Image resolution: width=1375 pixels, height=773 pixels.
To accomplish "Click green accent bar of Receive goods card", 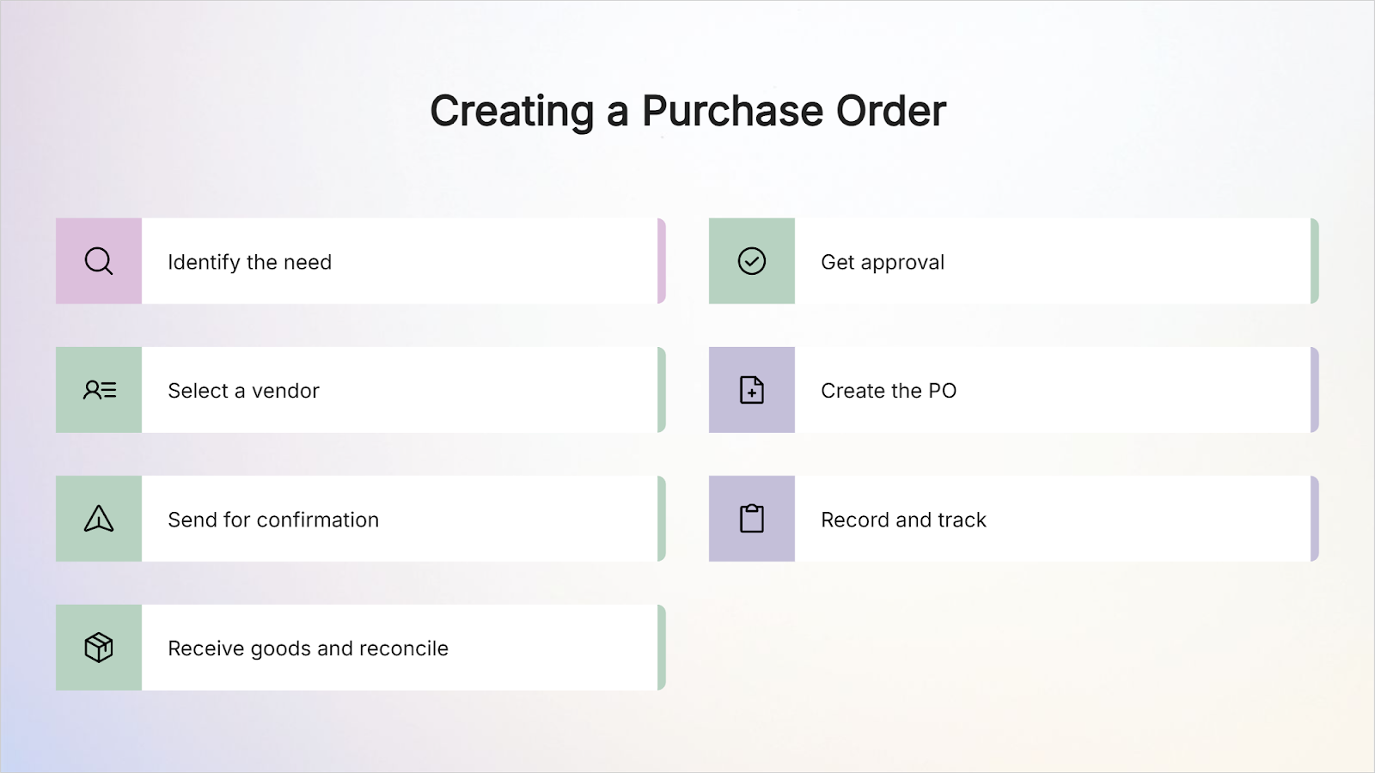I will (x=662, y=648).
